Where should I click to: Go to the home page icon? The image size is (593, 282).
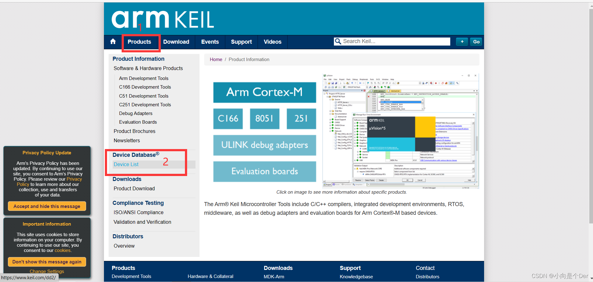click(113, 42)
